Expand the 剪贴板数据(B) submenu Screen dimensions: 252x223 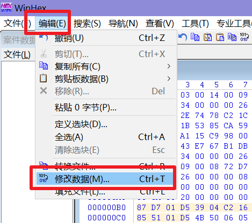(x=106, y=79)
